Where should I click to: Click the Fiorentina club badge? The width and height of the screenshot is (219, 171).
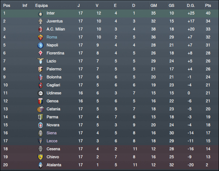pos(40,53)
